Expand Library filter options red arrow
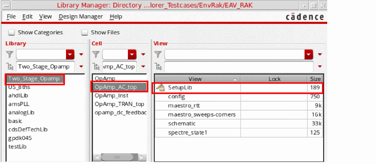 coord(81,55)
